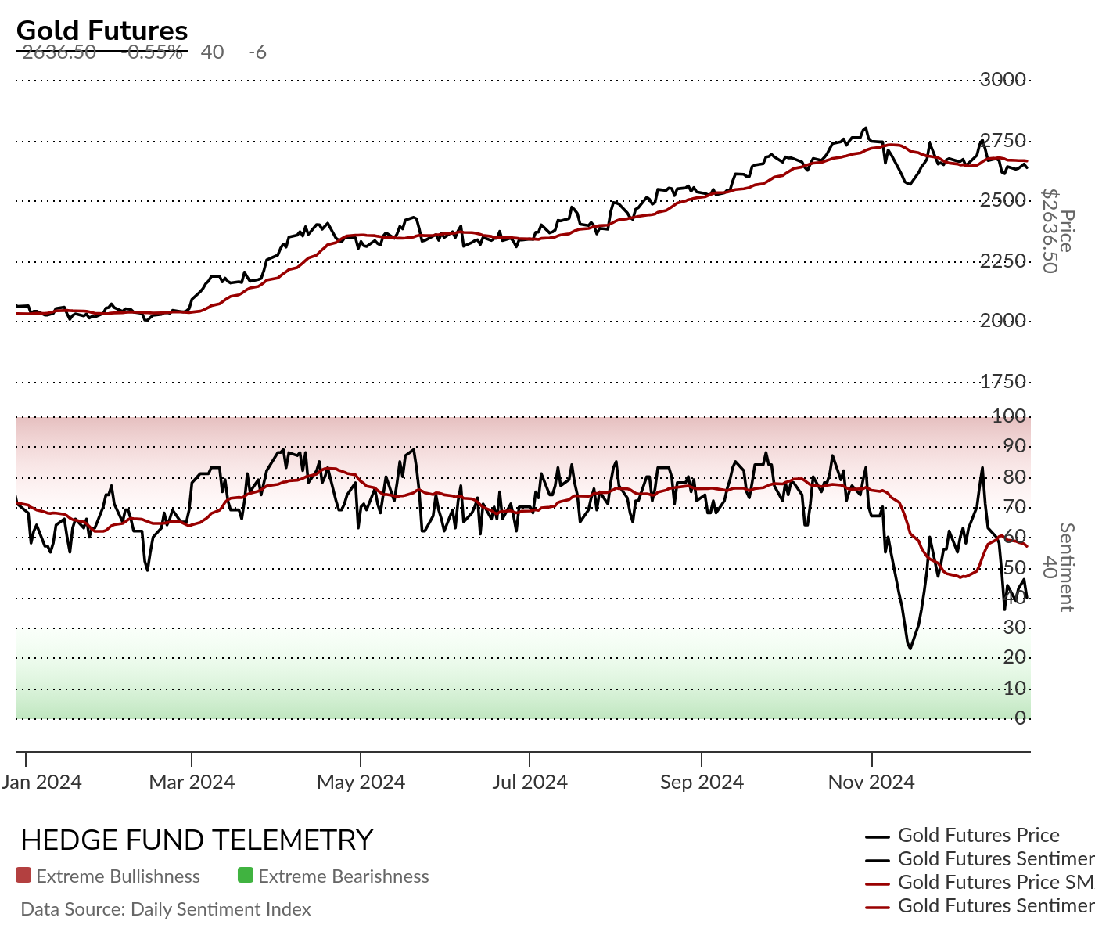Select the Nov 2024 axis tick label
1095x939 pixels.
871,782
